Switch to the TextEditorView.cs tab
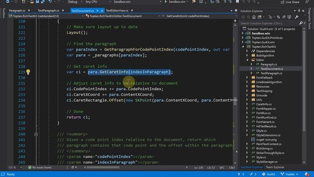The image size is (314, 177). coord(117,10)
